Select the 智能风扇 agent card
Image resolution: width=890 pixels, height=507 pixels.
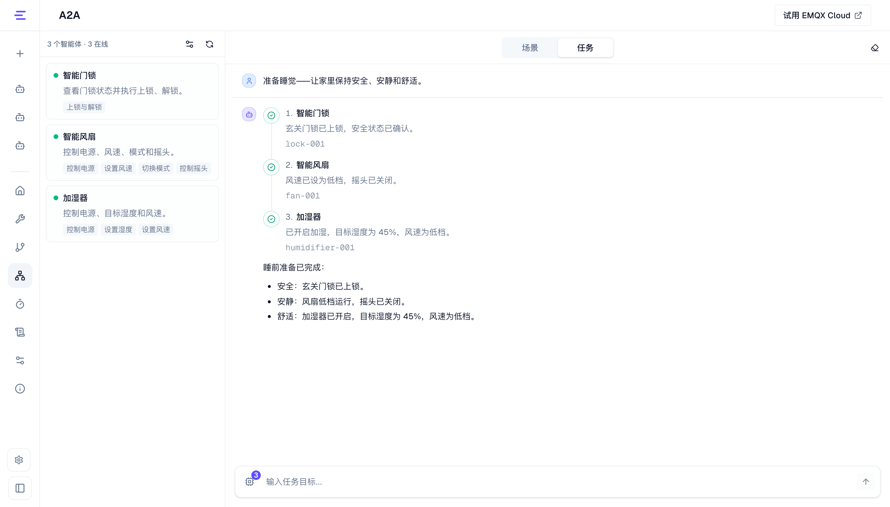click(x=132, y=153)
